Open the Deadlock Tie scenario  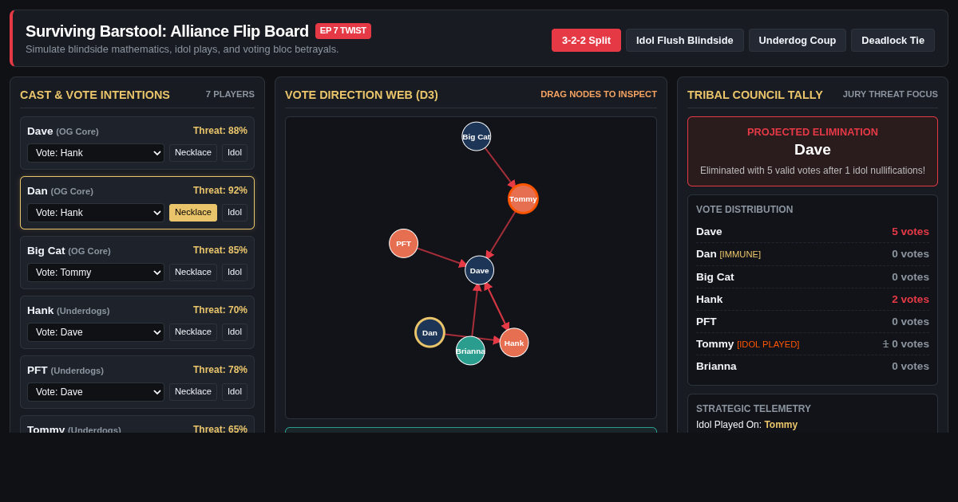click(893, 41)
